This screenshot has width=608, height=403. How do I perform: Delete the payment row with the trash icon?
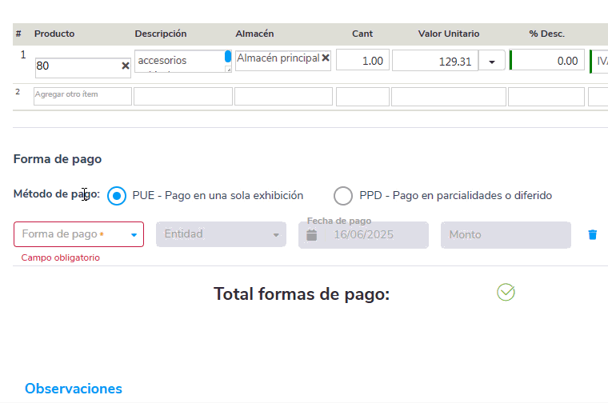592,234
